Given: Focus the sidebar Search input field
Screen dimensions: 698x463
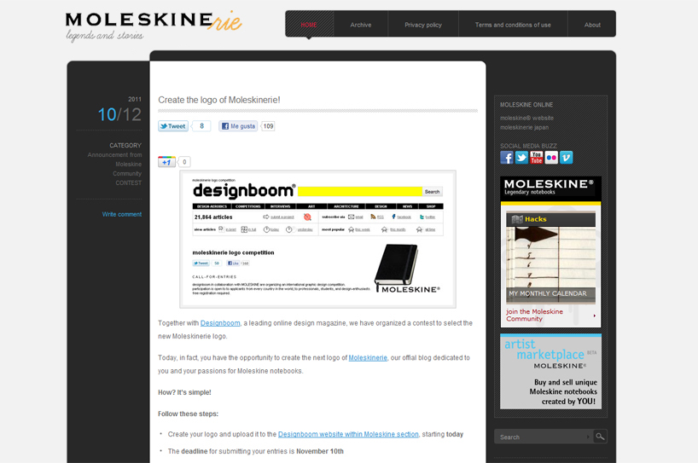Looking at the screenshot, I should pyautogui.click(x=543, y=437).
